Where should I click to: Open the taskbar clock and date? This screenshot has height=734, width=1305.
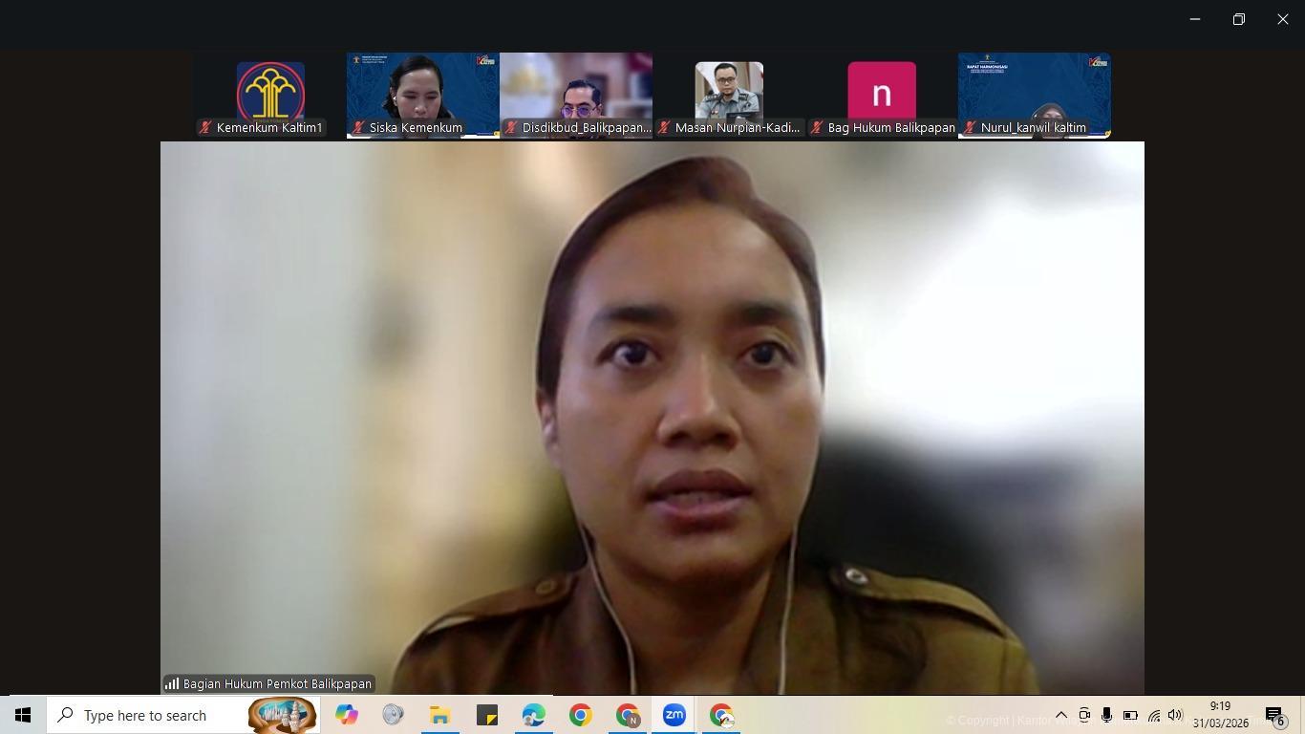1220,715
